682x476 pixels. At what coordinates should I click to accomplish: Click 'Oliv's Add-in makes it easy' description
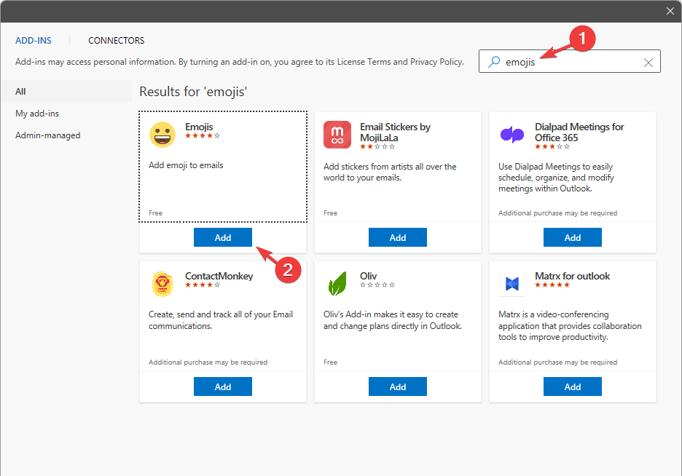(x=392, y=320)
